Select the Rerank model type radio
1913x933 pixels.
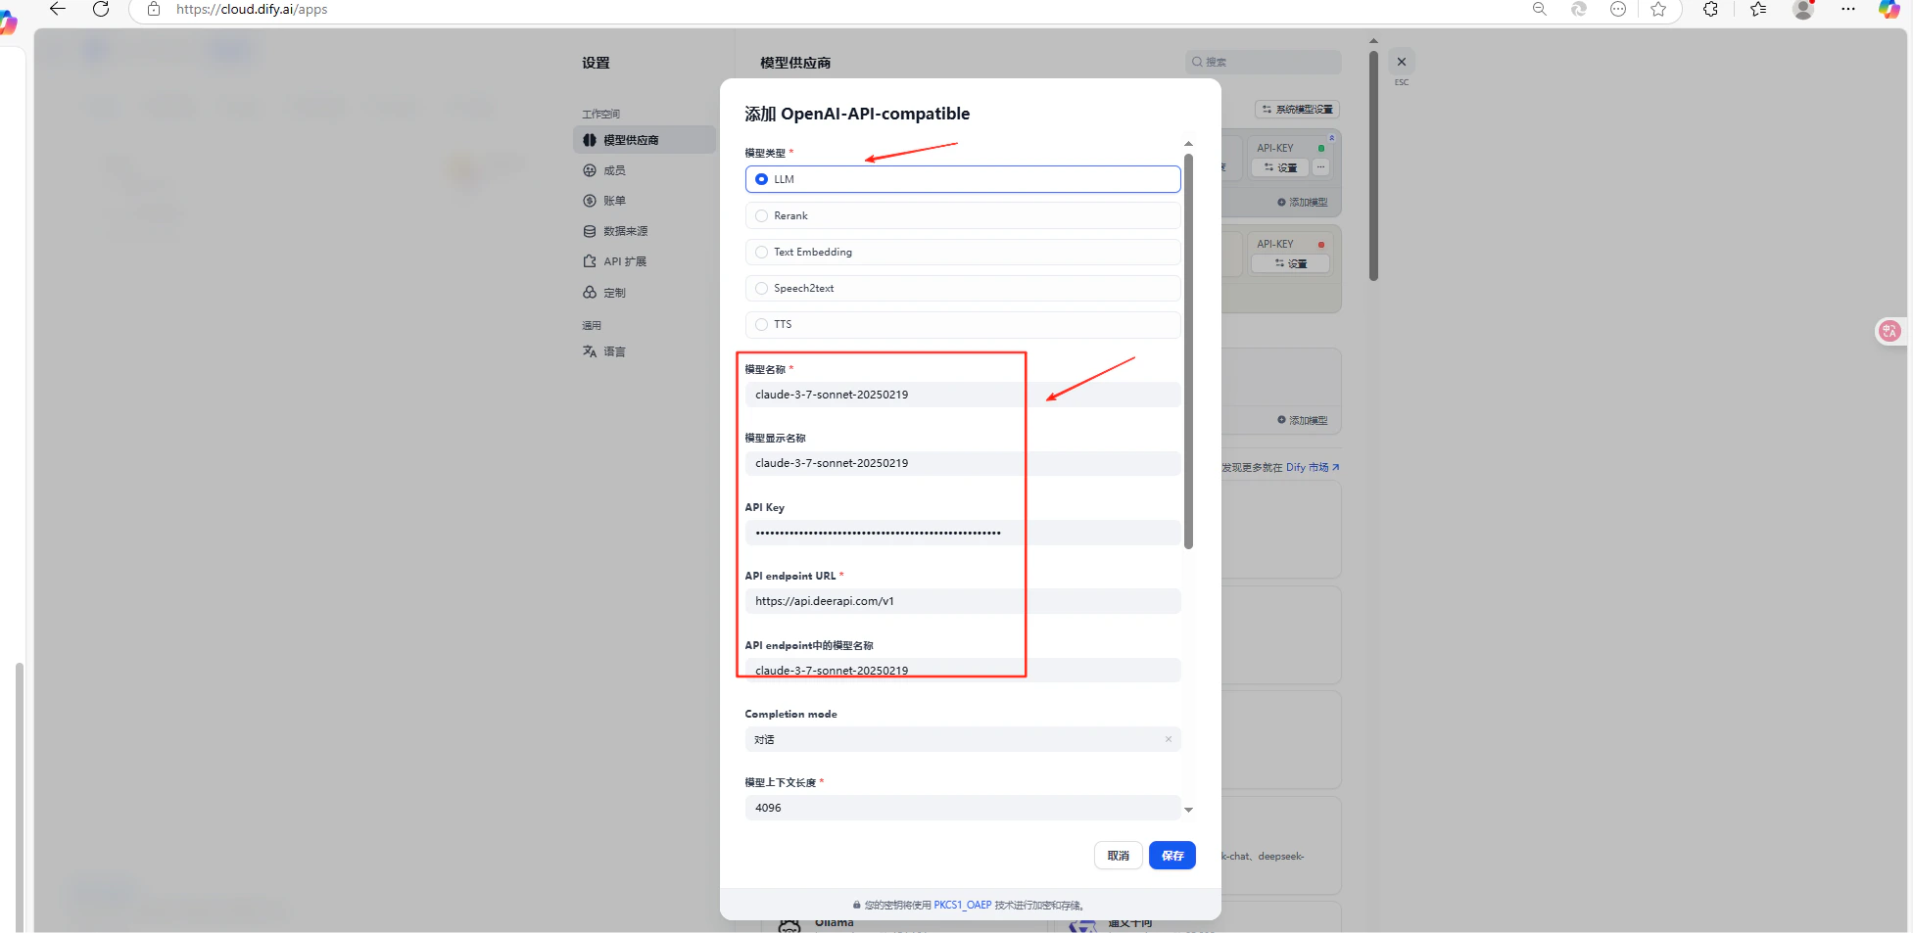(x=962, y=215)
